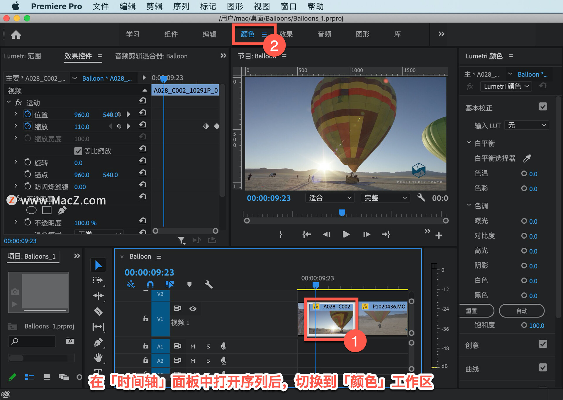Reset the Rotation parameter
Screen dimensions: 563x400
click(x=143, y=161)
